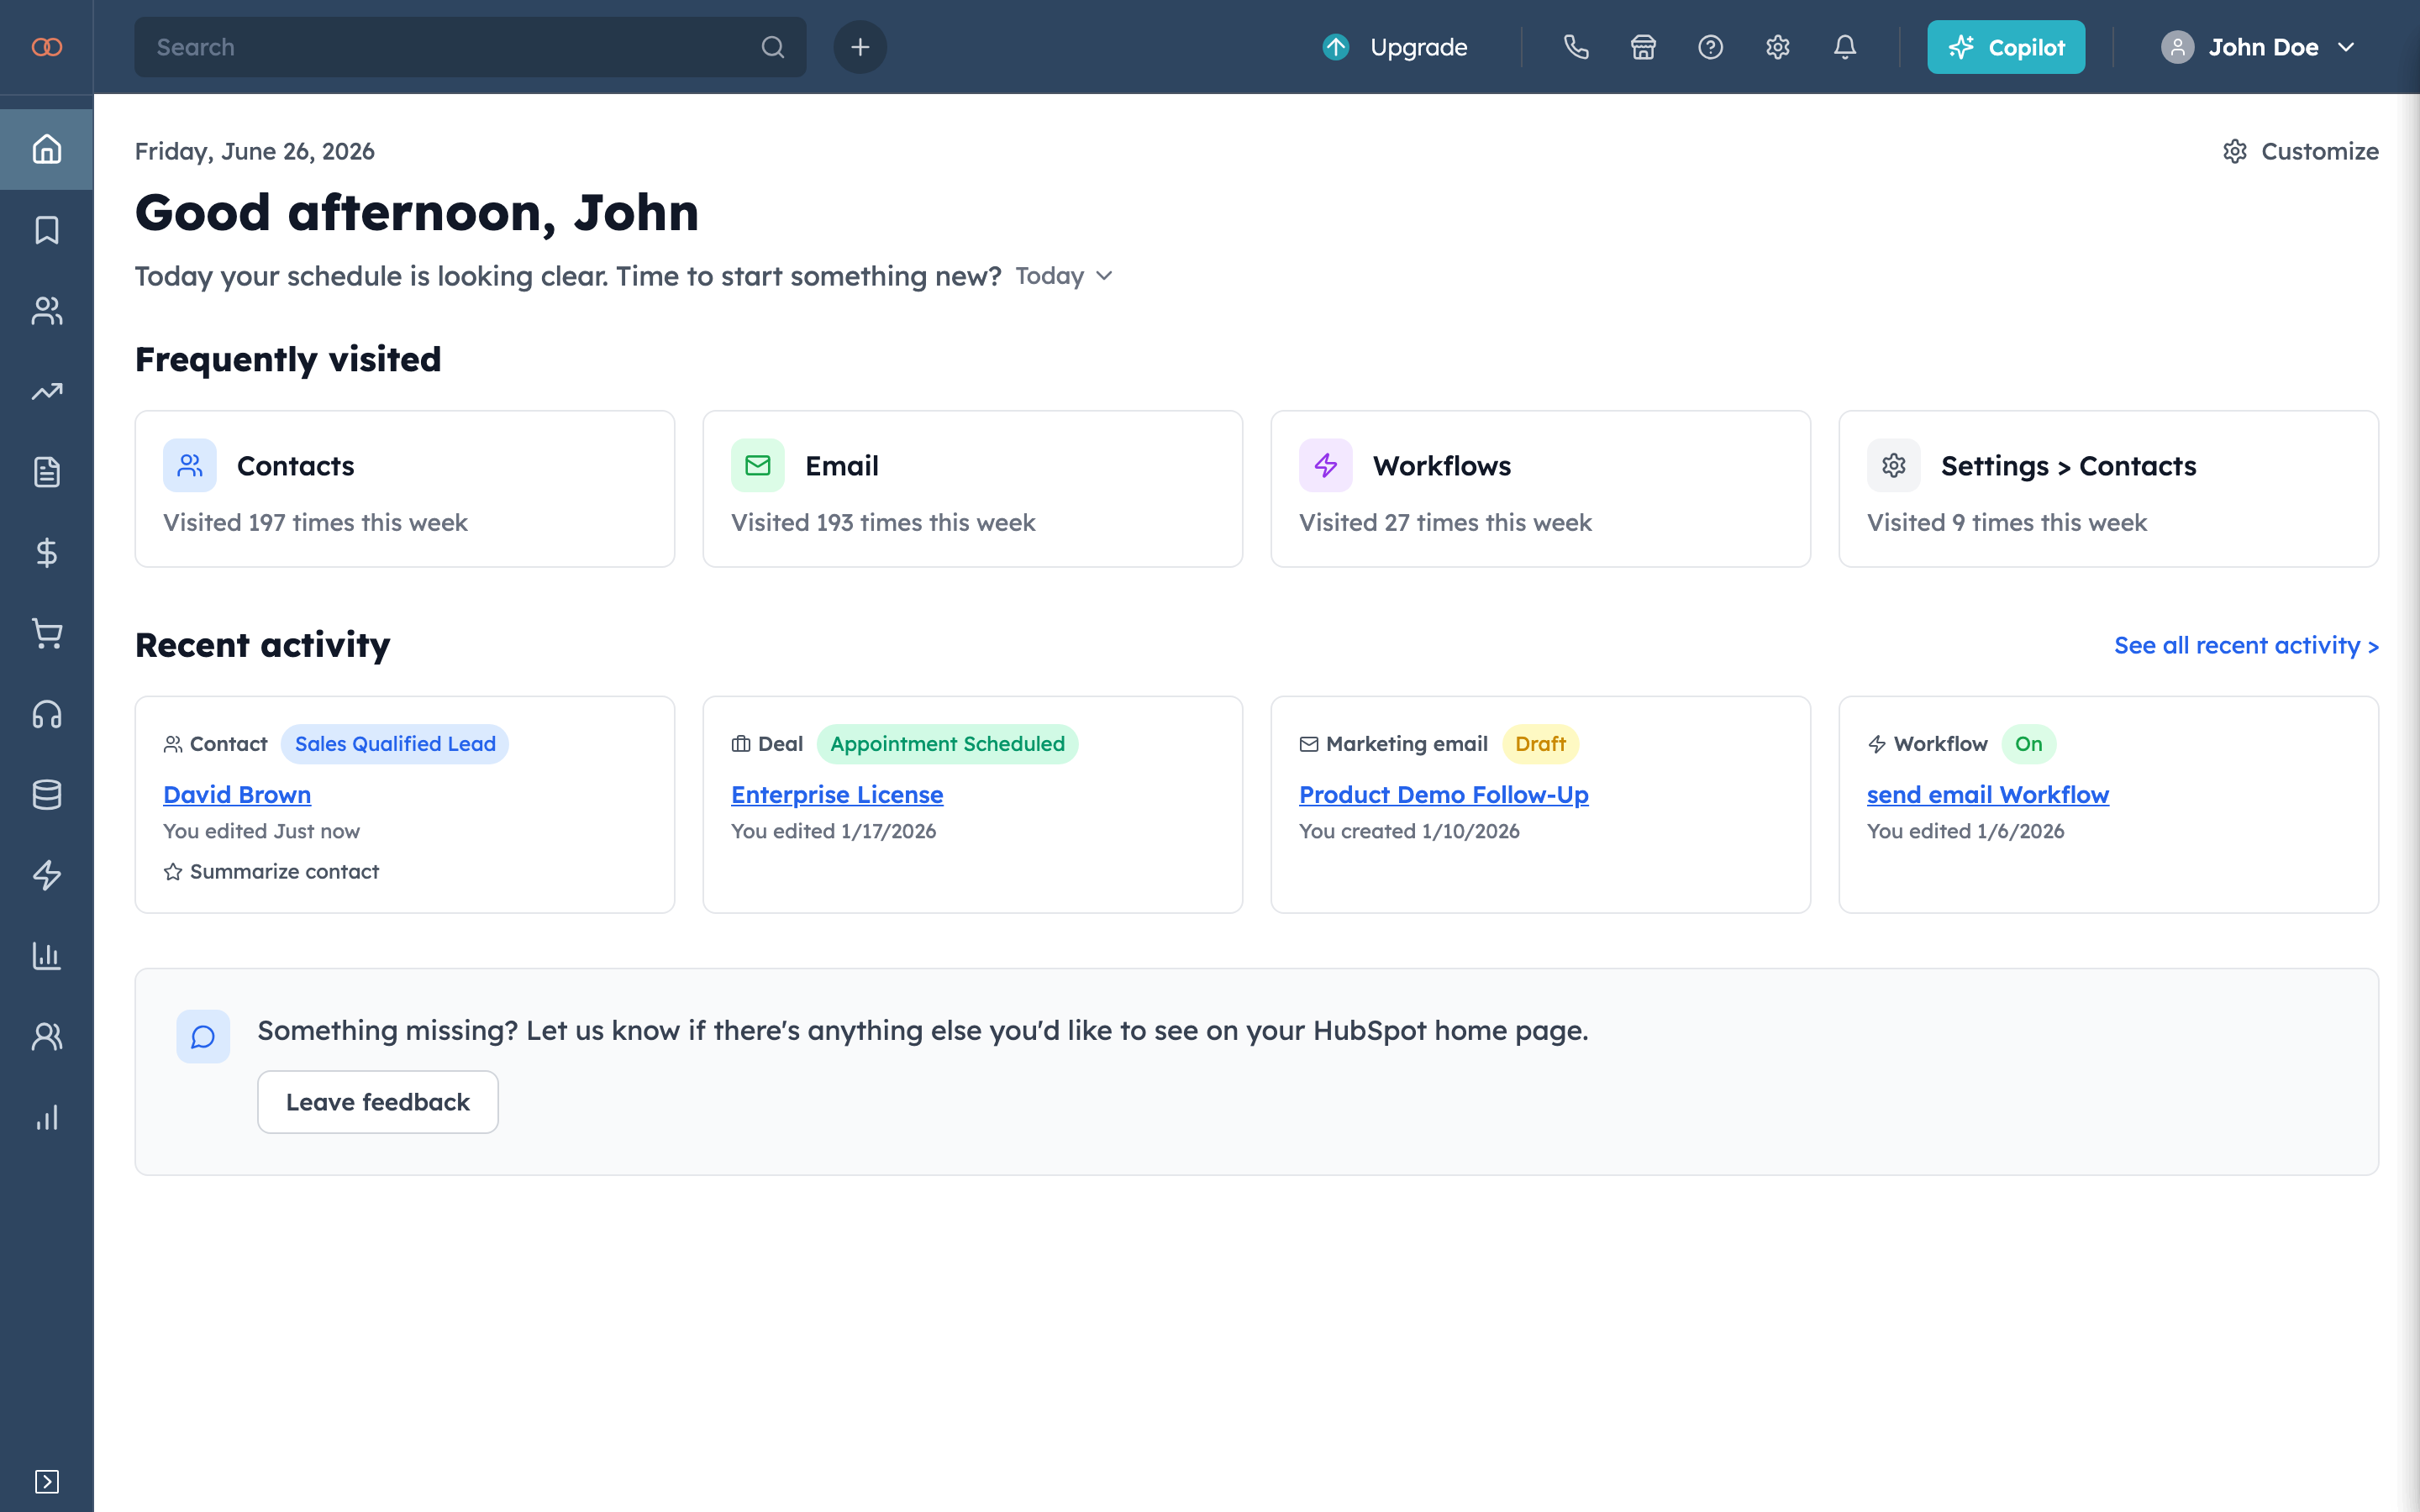Image resolution: width=2420 pixels, height=1512 pixels.
Task: Click 'Visited 197 times this week' text
Action: coord(315,523)
